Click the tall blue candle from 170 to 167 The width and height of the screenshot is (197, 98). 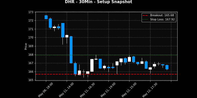[x=71, y=50]
